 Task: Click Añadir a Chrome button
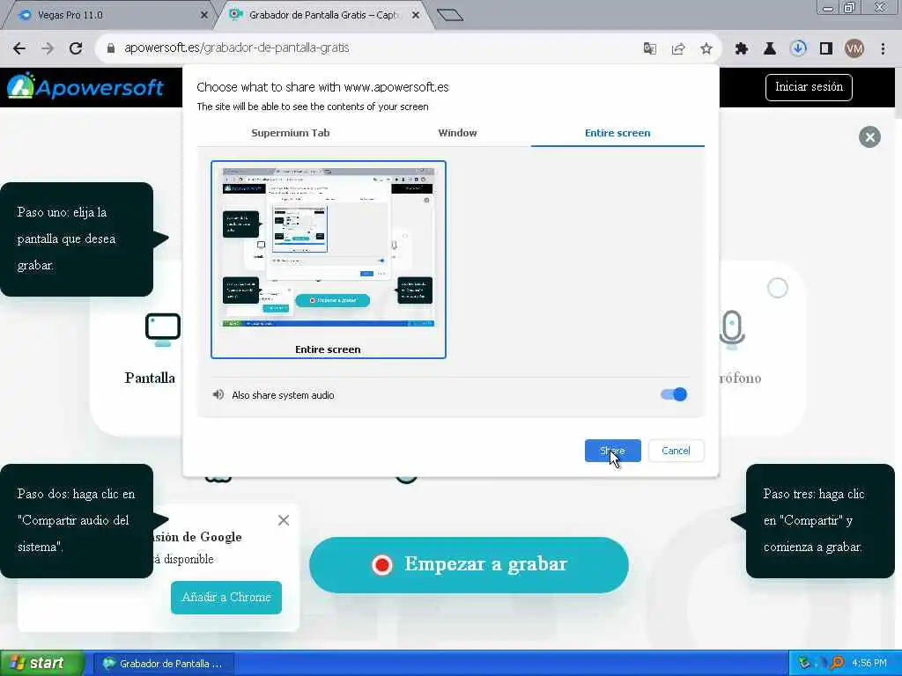click(226, 598)
